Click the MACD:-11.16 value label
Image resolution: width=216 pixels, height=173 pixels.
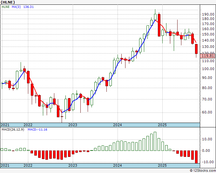pyautogui.click(x=37, y=130)
